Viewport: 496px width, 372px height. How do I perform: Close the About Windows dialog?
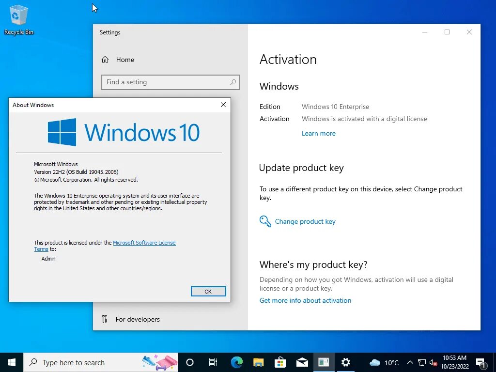(x=223, y=105)
